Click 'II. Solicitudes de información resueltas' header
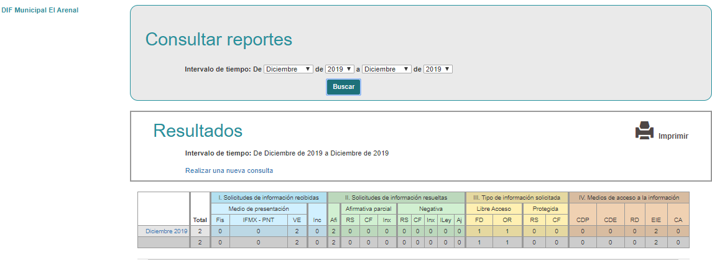This screenshot has height=260, width=712. tap(396, 198)
